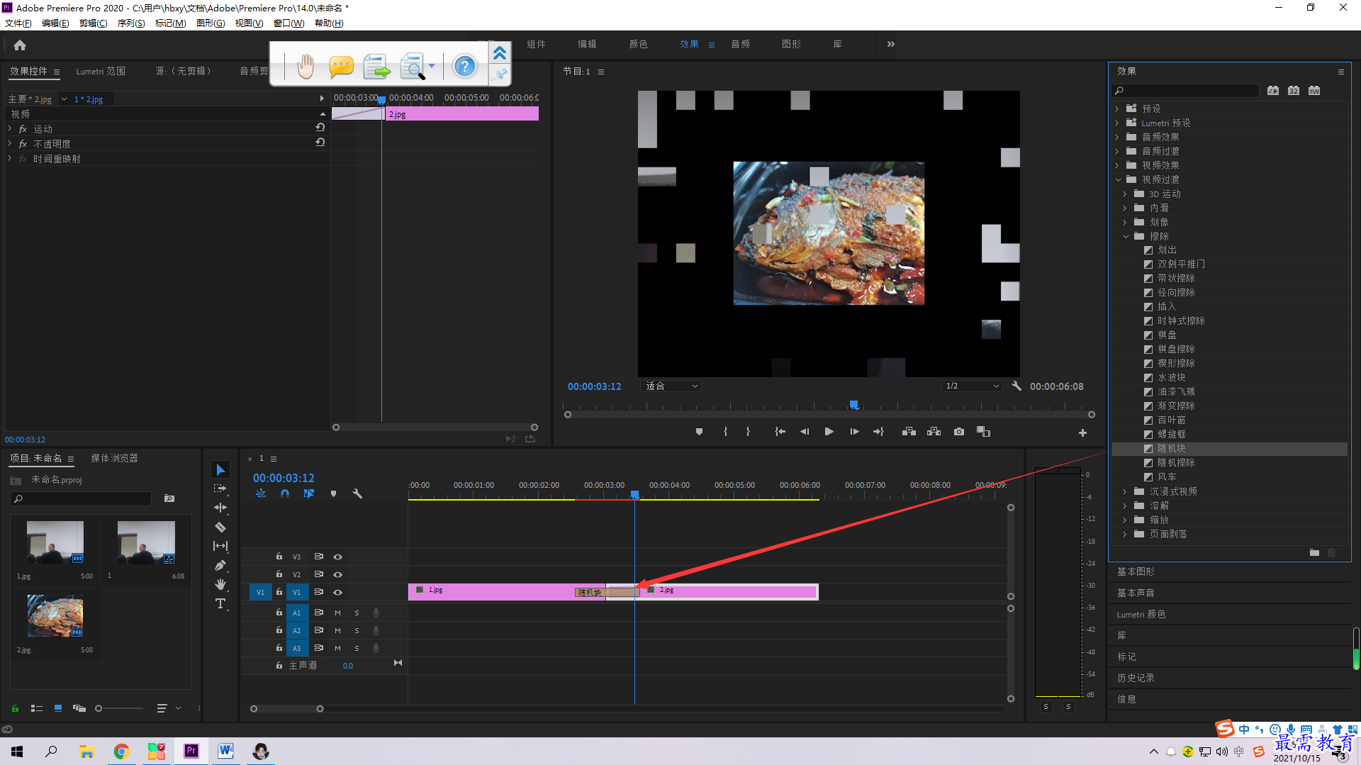The height and width of the screenshot is (765, 1361).
Task: Click the Play button in program monitor
Action: click(x=829, y=432)
